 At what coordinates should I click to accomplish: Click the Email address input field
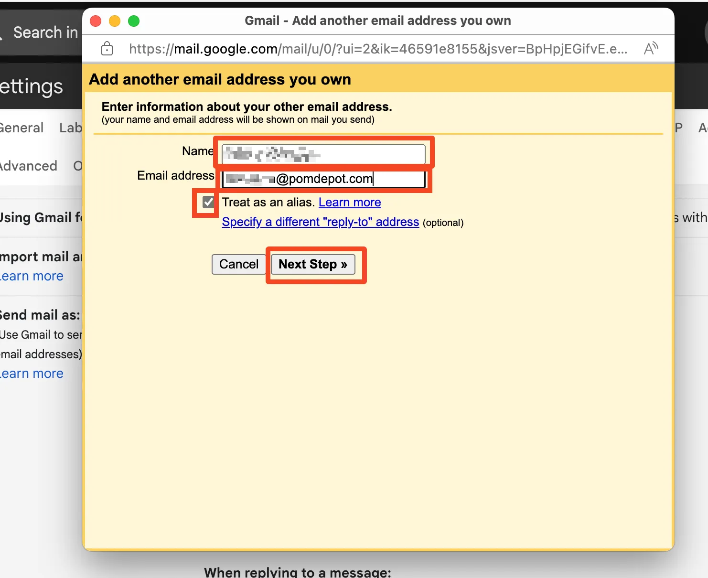323,179
